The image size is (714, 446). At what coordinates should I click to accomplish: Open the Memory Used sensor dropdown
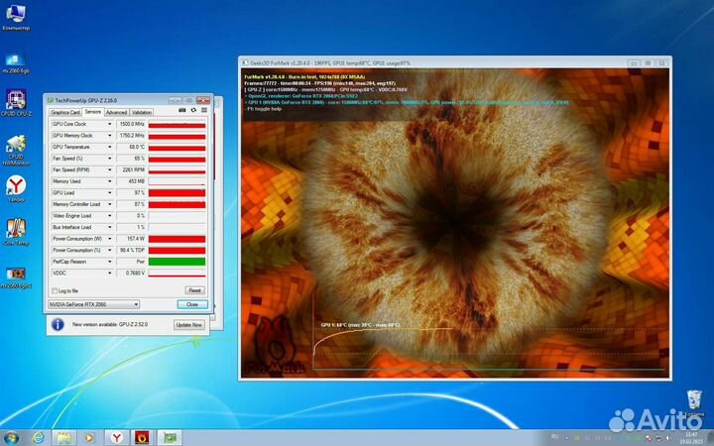tap(109, 181)
